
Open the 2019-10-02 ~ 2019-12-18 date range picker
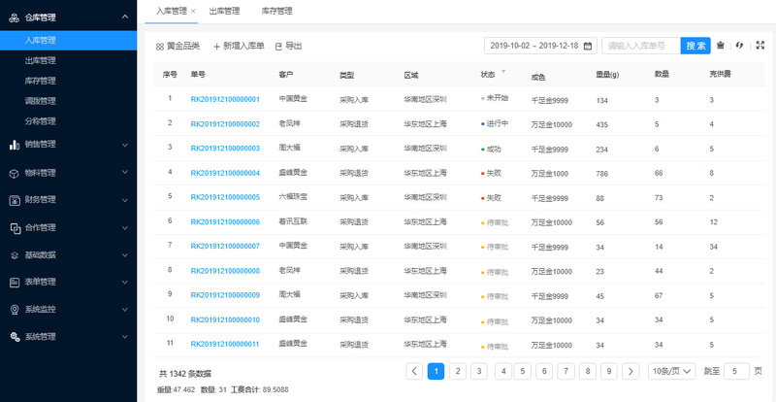coord(540,46)
